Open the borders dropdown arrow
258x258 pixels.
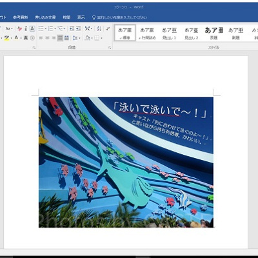[102, 38]
